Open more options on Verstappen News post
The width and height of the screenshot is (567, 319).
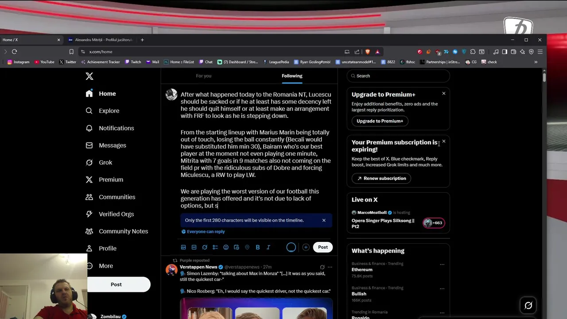point(330,267)
